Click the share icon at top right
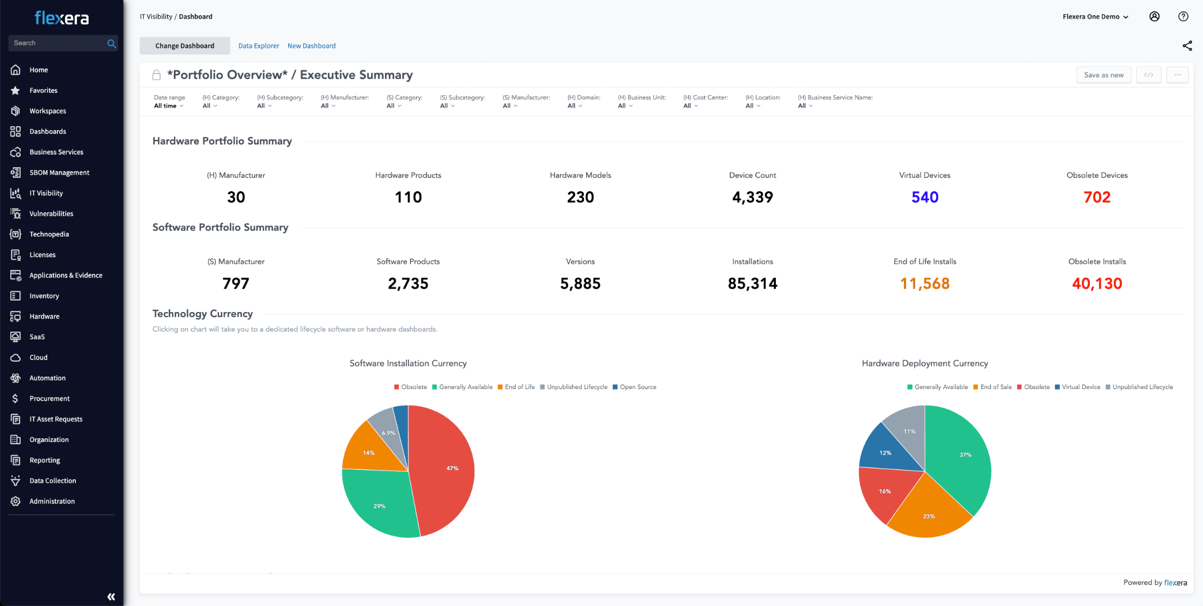This screenshot has height=606, width=1203. point(1187,46)
